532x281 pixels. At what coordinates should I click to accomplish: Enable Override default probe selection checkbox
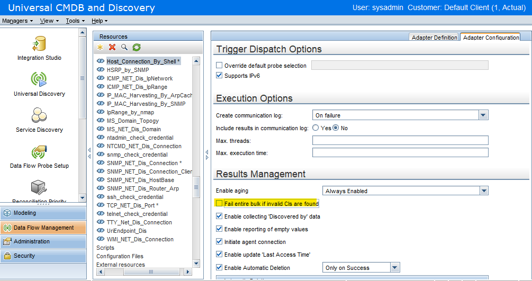click(x=219, y=65)
